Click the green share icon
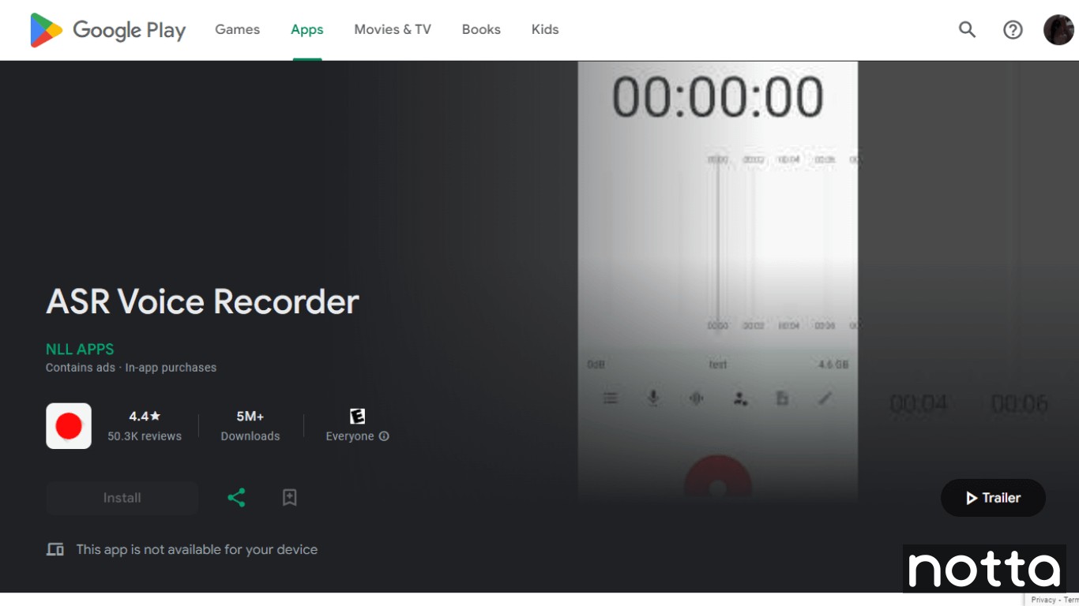Image resolution: width=1079 pixels, height=606 pixels. click(x=236, y=498)
